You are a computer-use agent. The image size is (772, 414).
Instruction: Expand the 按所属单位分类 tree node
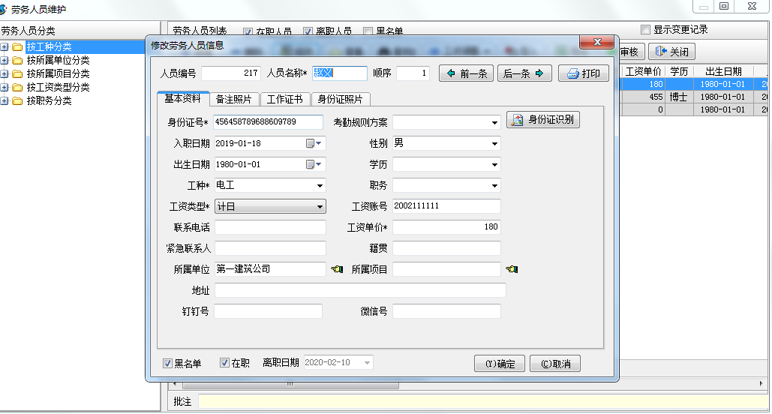pos(5,60)
